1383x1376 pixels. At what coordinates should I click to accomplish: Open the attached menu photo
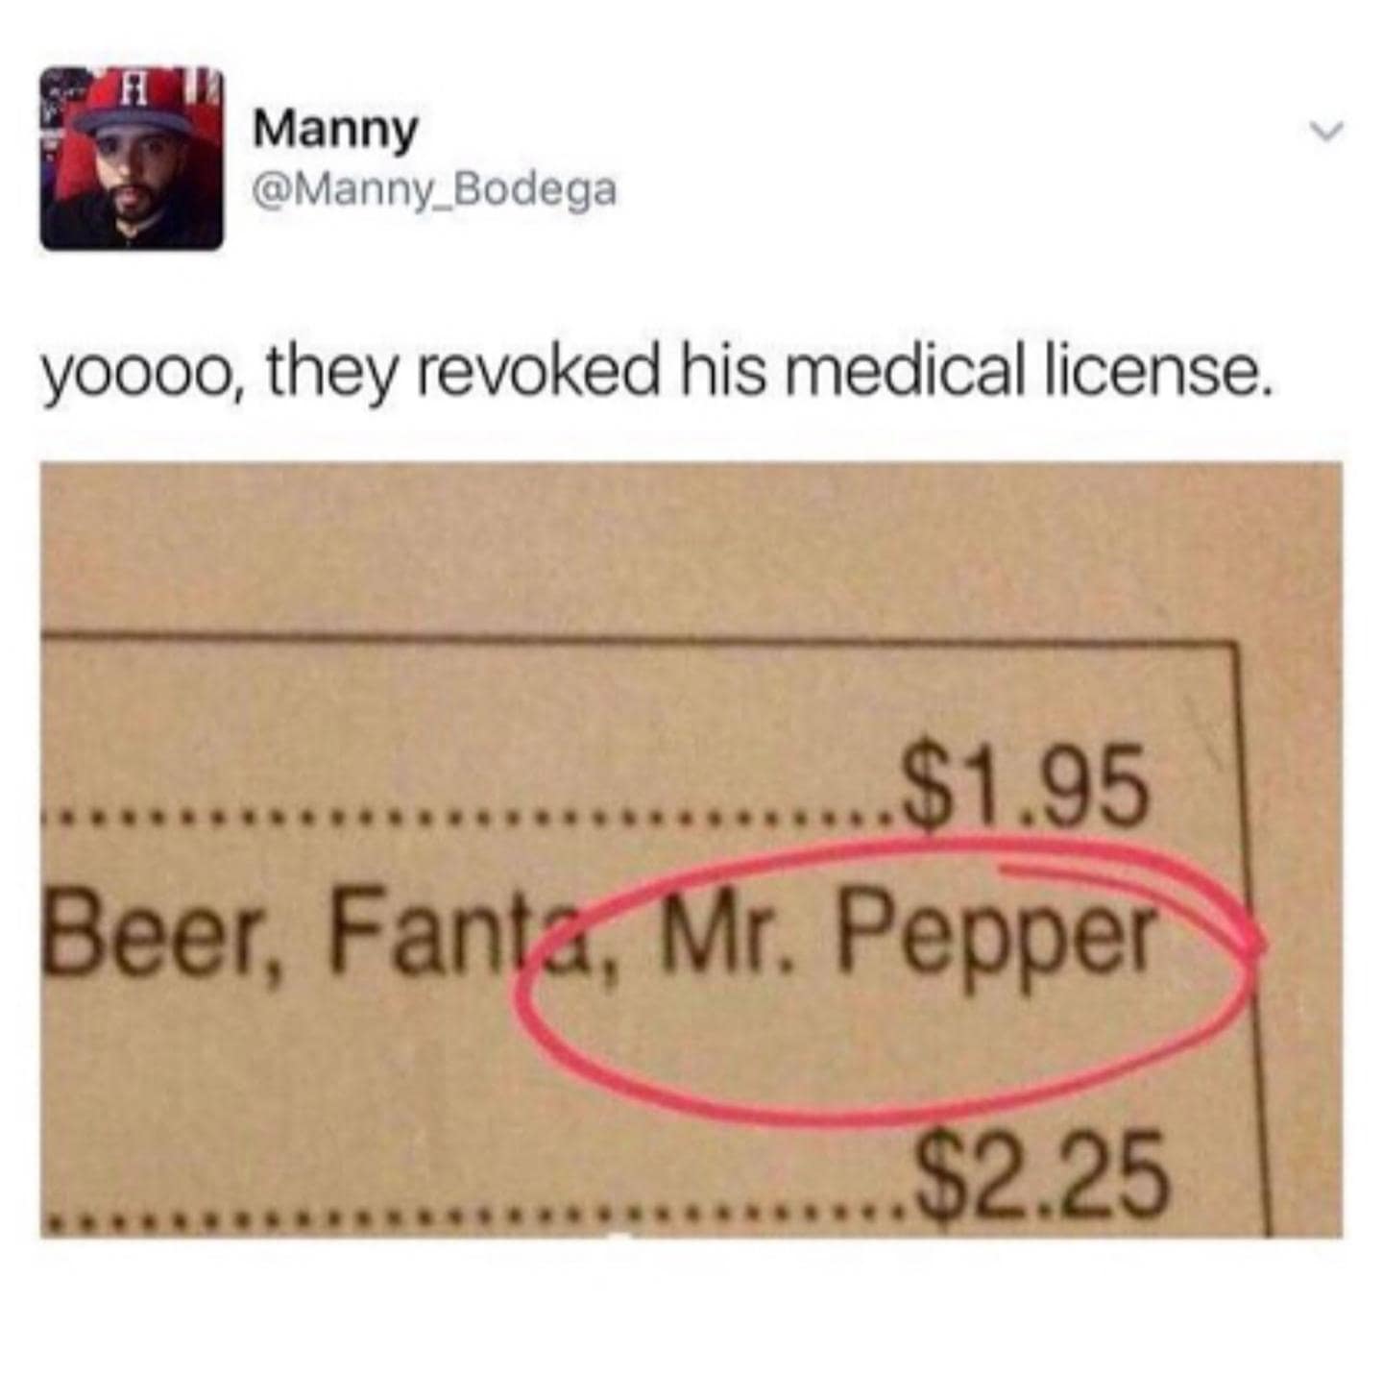coord(691,849)
